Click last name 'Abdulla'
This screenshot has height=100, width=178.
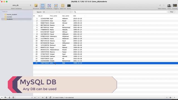(65, 30)
